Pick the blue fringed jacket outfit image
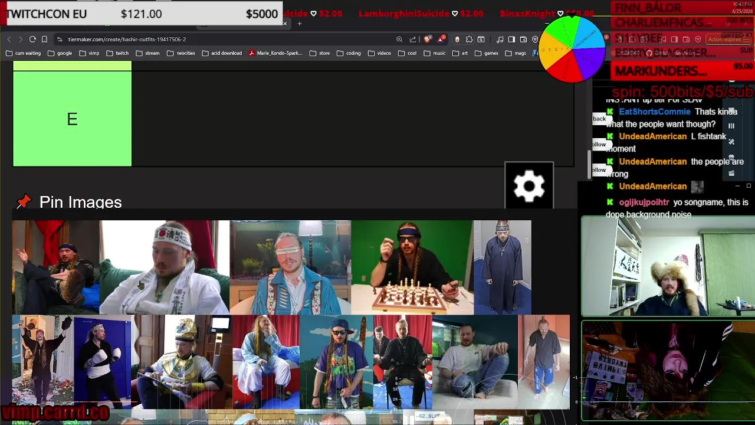This screenshot has width=755, height=425. pyautogui.click(x=290, y=267)
